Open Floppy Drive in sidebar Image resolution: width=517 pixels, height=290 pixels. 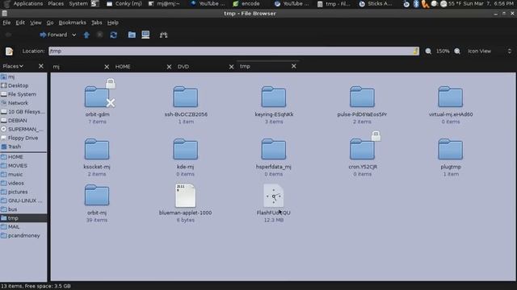tap(23, 138)
